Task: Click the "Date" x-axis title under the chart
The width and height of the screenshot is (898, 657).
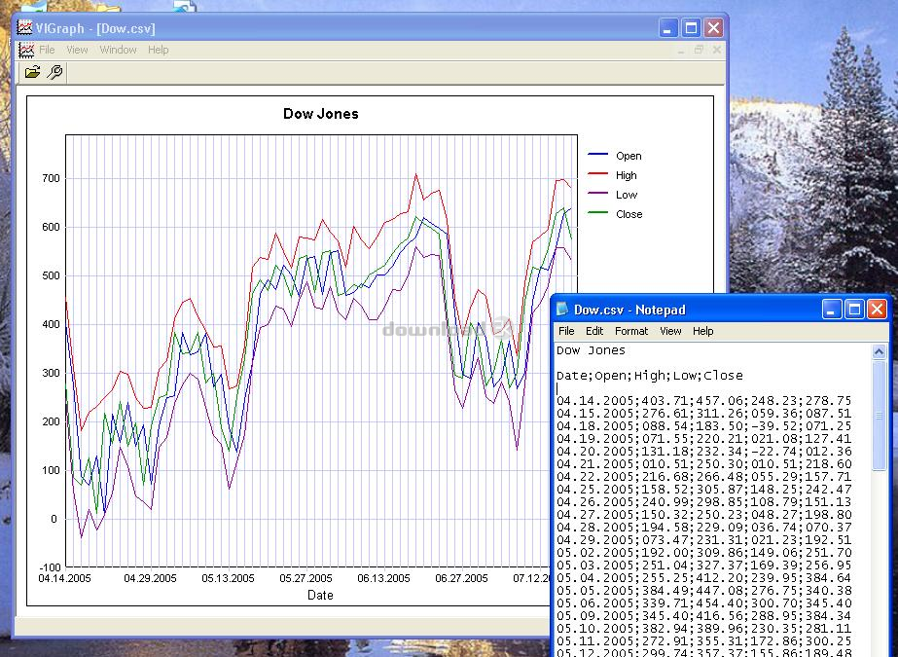Action: (320, 595)
